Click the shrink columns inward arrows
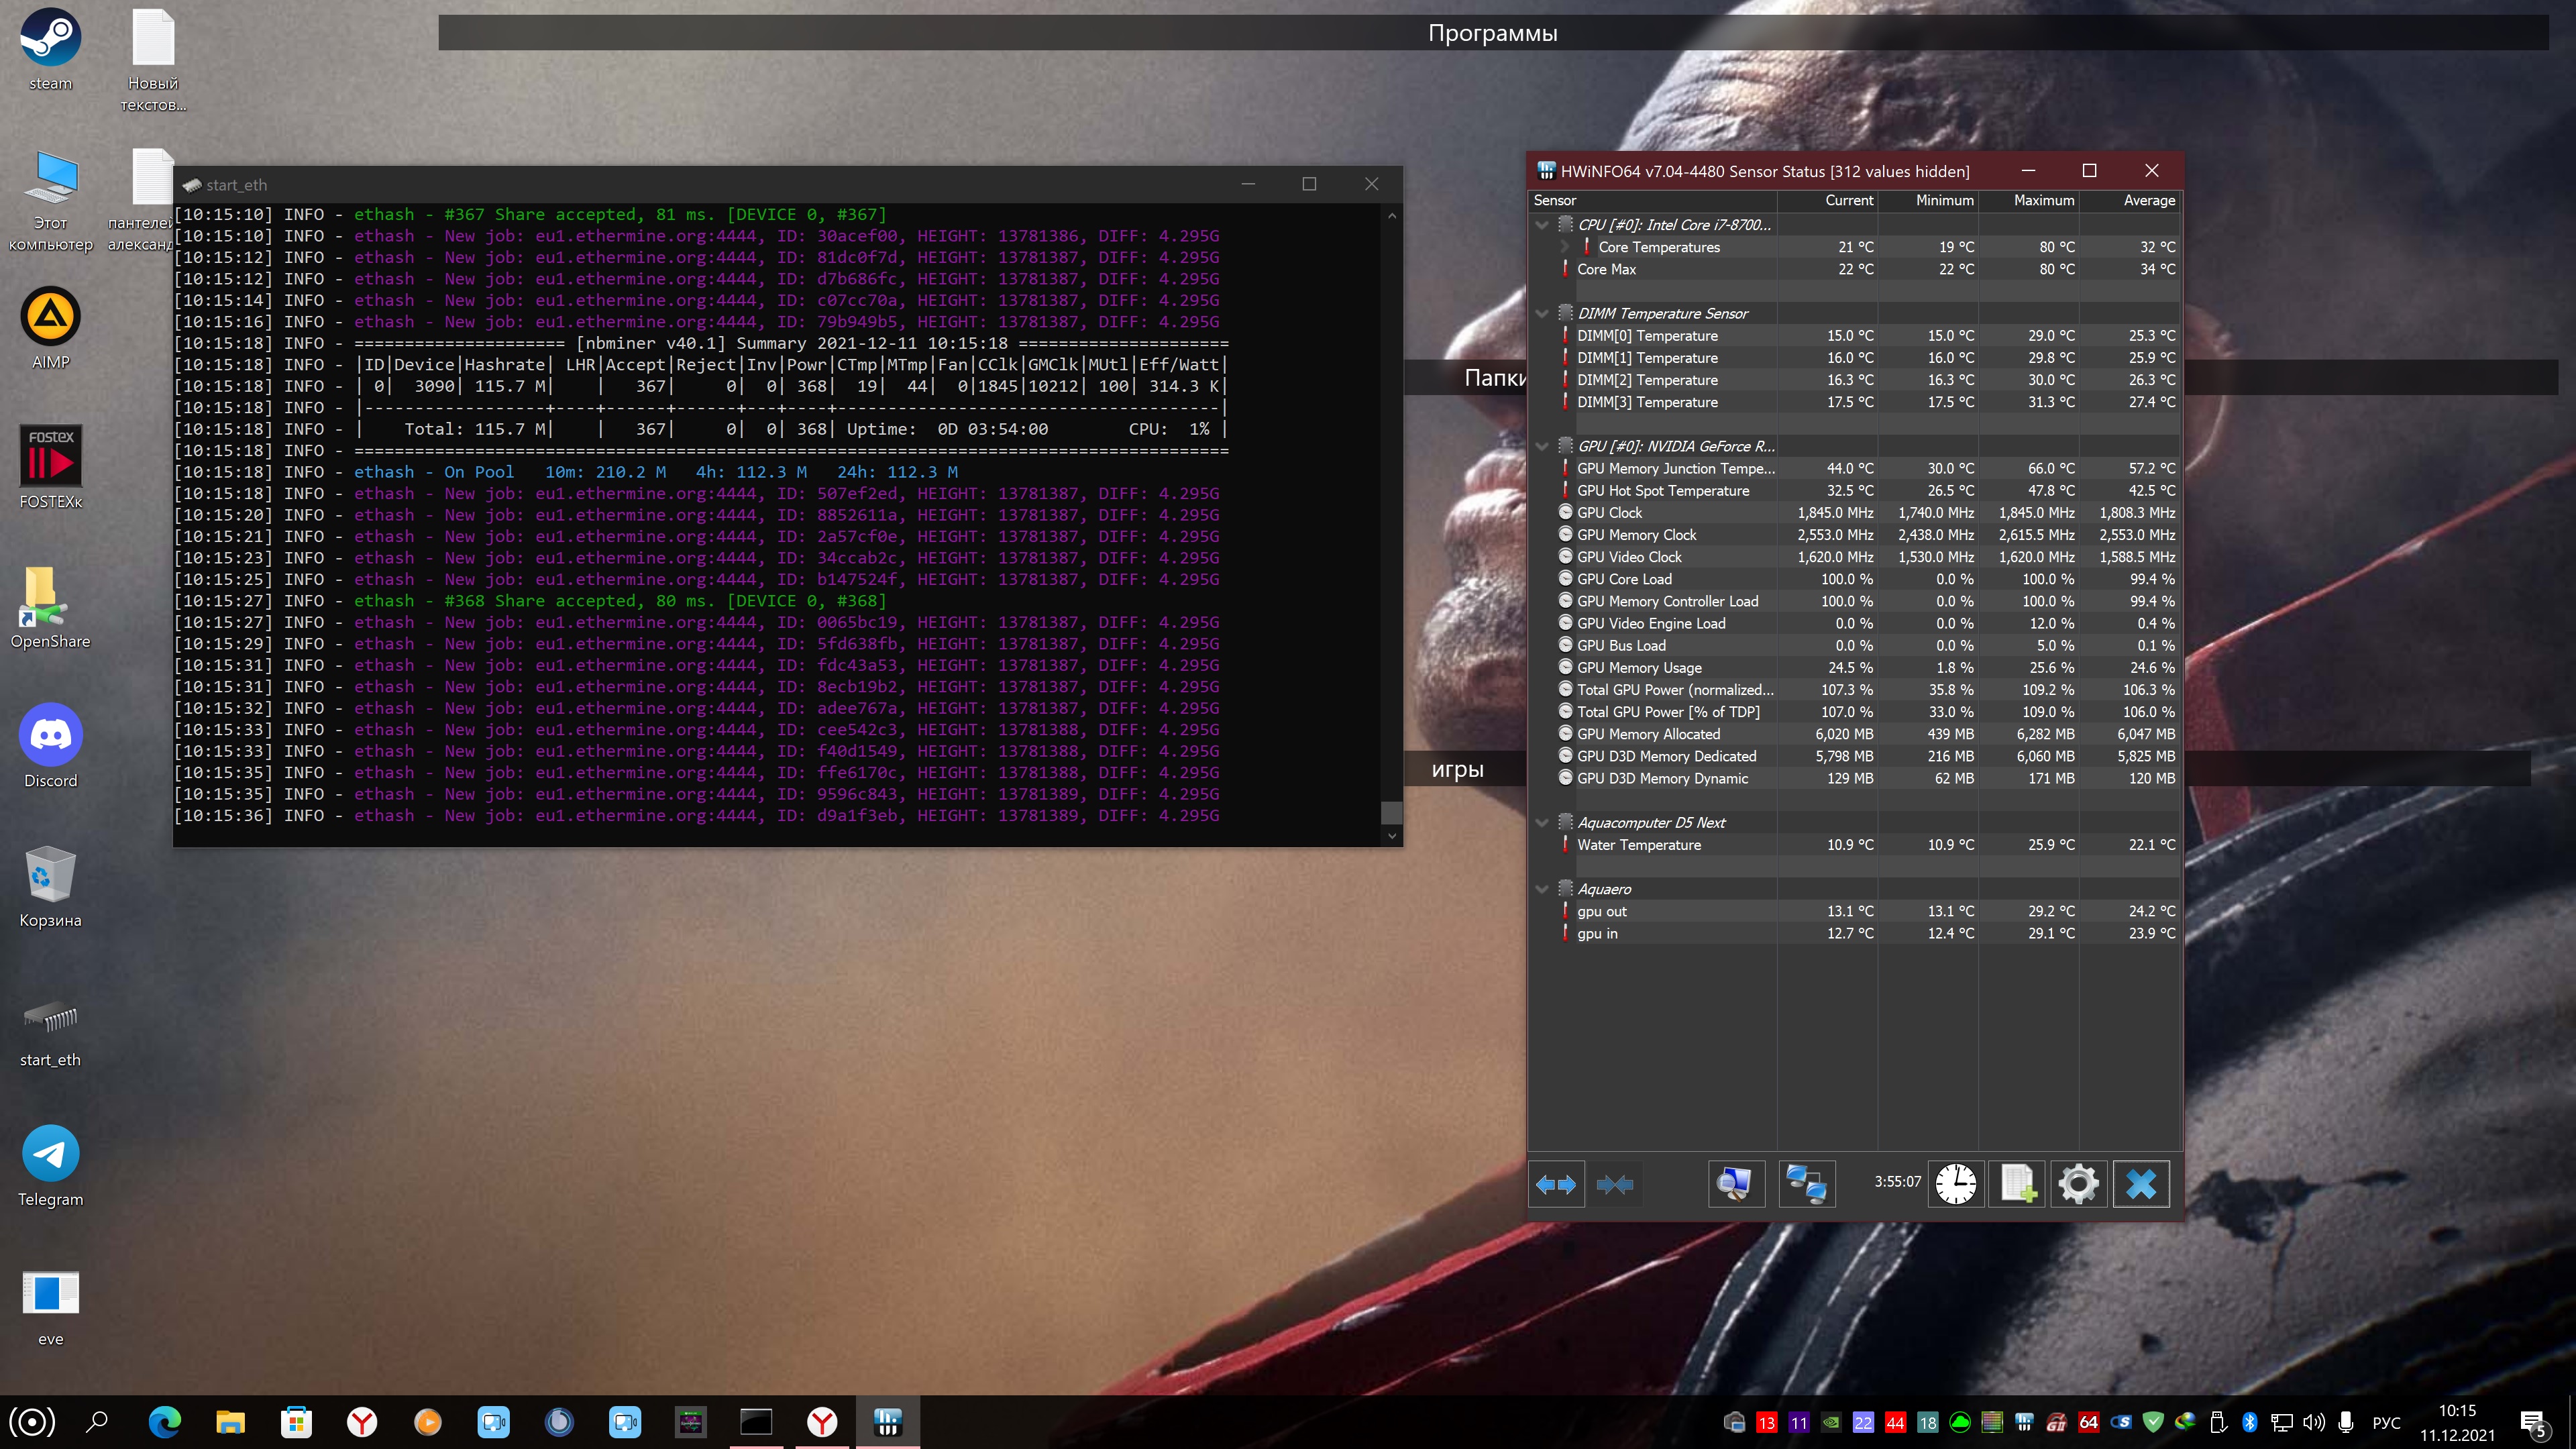2576x1449 pixels. 1615,1185
